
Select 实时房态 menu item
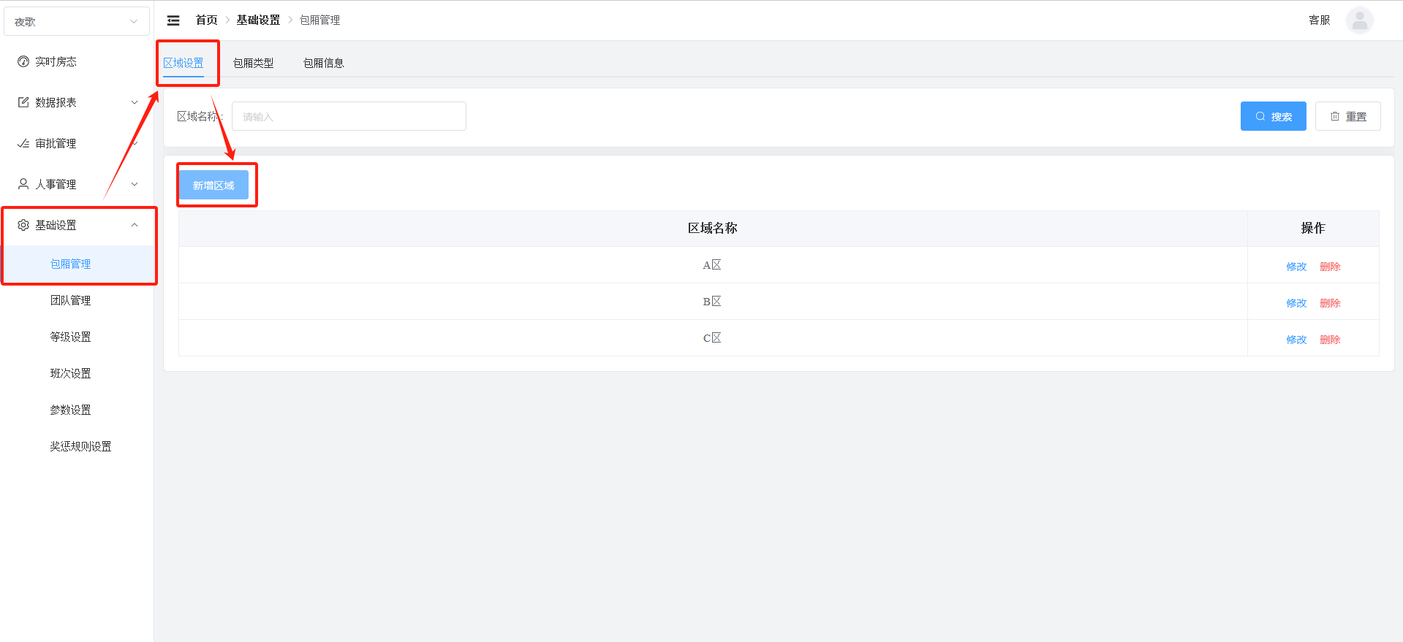point(77,61)
